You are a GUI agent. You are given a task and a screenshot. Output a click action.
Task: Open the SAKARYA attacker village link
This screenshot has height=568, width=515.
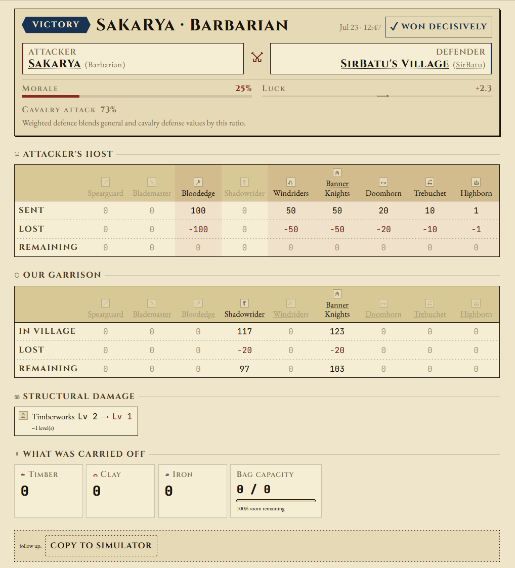[x=54, y=64]
